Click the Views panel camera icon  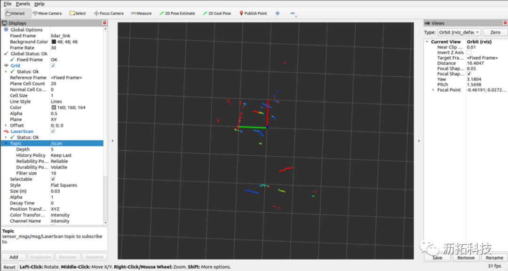point(427,24)
